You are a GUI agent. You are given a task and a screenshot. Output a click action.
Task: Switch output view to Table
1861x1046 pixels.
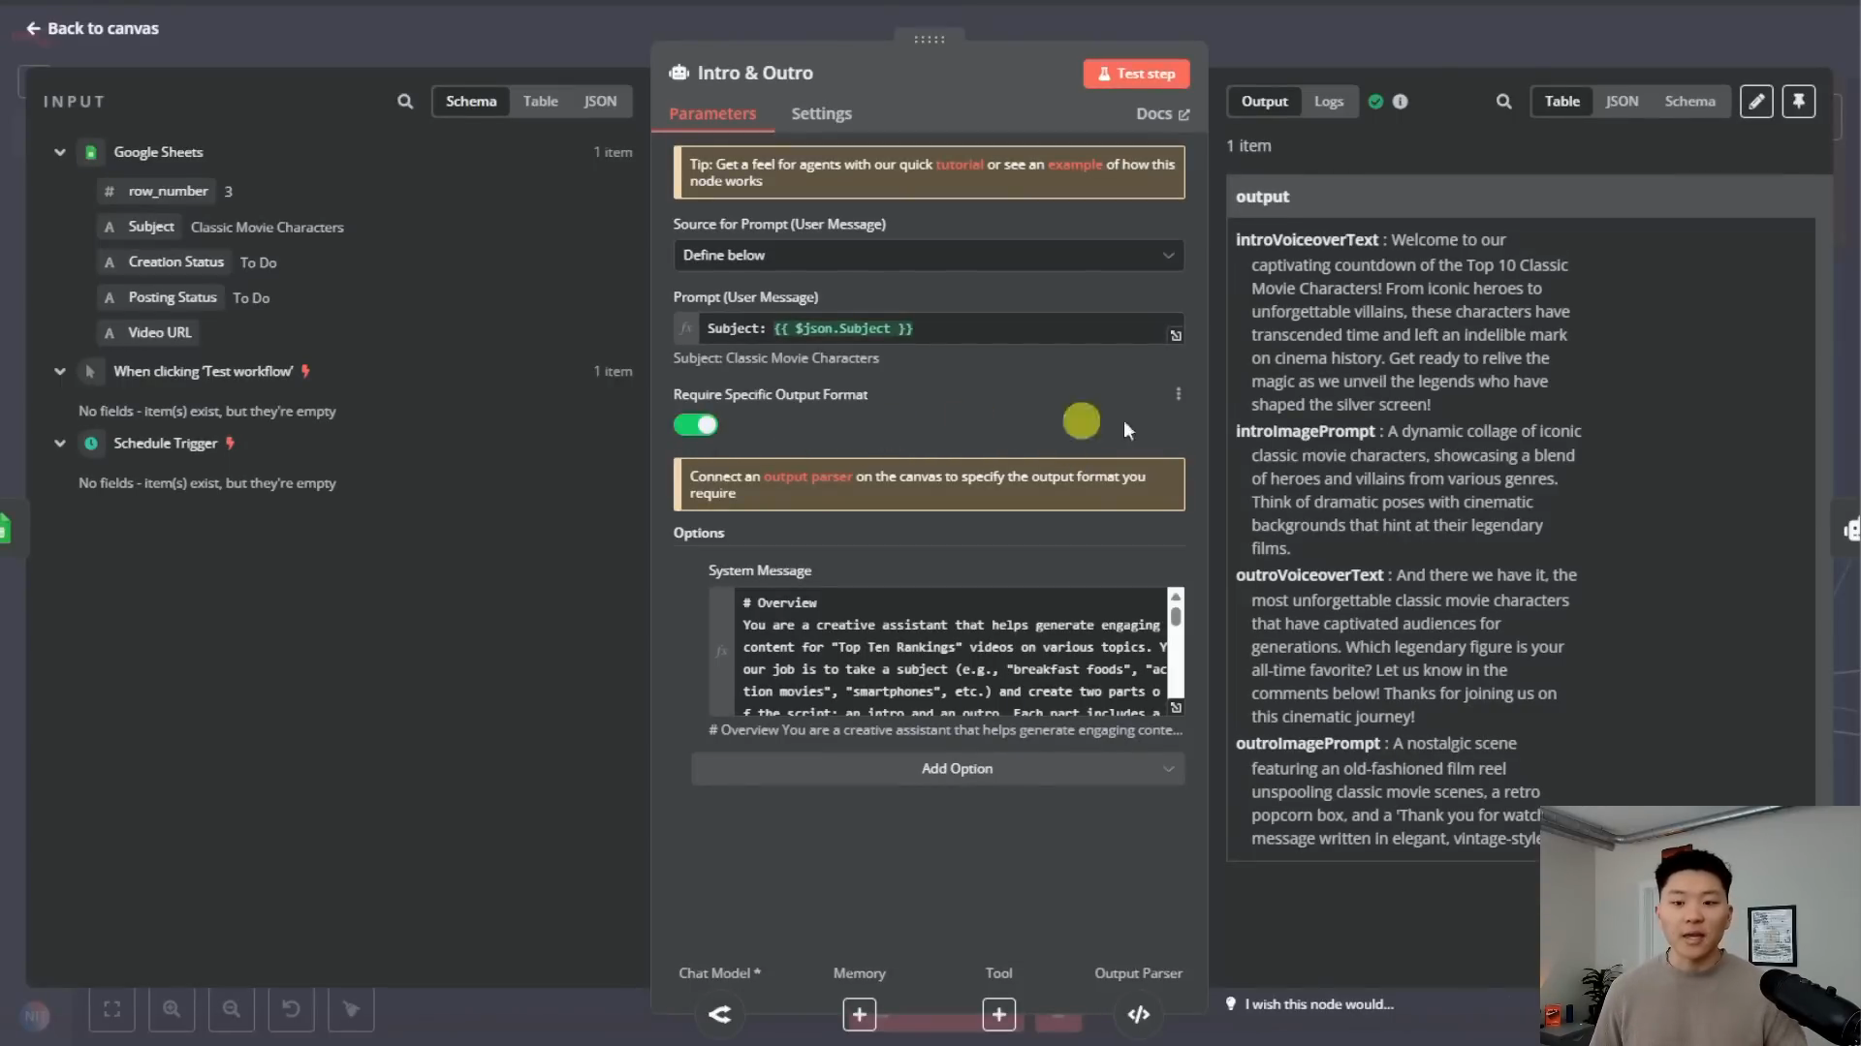(x=1561, y=101)
